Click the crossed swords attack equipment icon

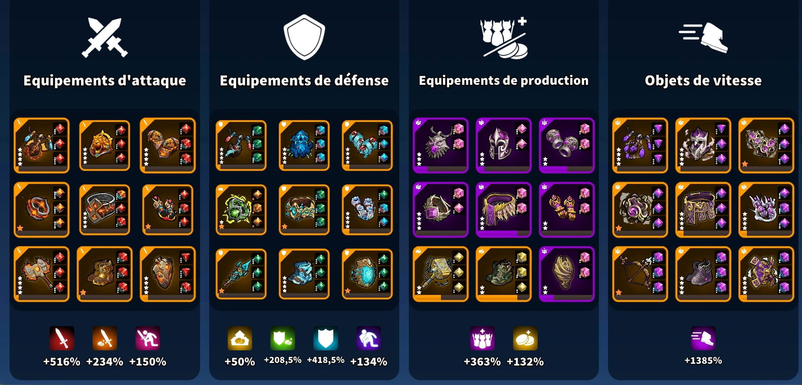[x=105, y=38]
